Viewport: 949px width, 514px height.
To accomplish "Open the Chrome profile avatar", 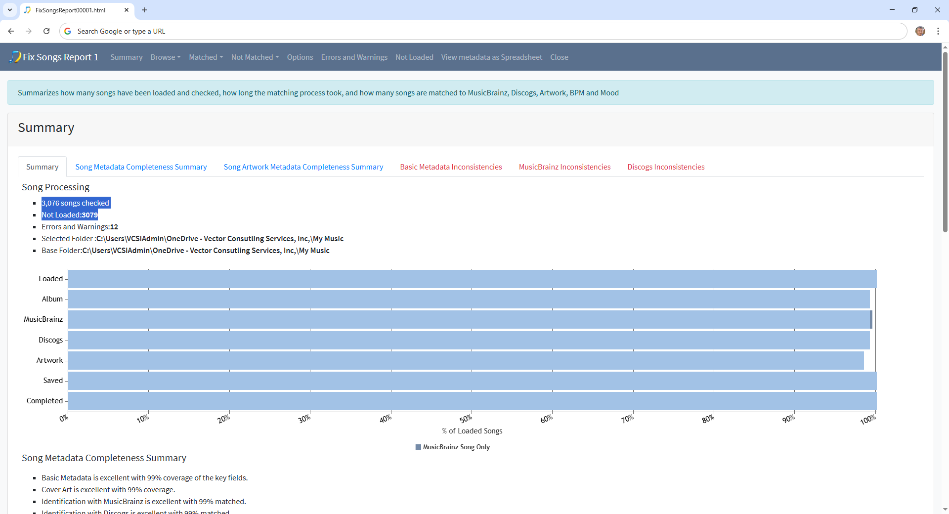I will coord(920,31).
